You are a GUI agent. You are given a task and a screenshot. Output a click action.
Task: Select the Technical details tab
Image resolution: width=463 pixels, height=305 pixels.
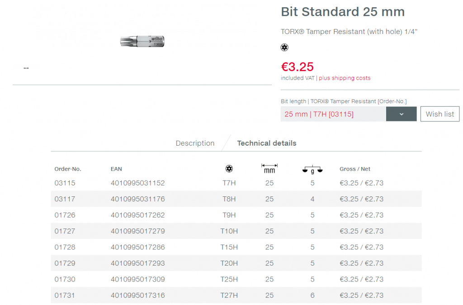266,143
